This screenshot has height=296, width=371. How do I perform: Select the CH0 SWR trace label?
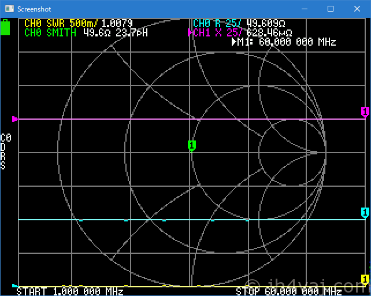tap(61, 24)
